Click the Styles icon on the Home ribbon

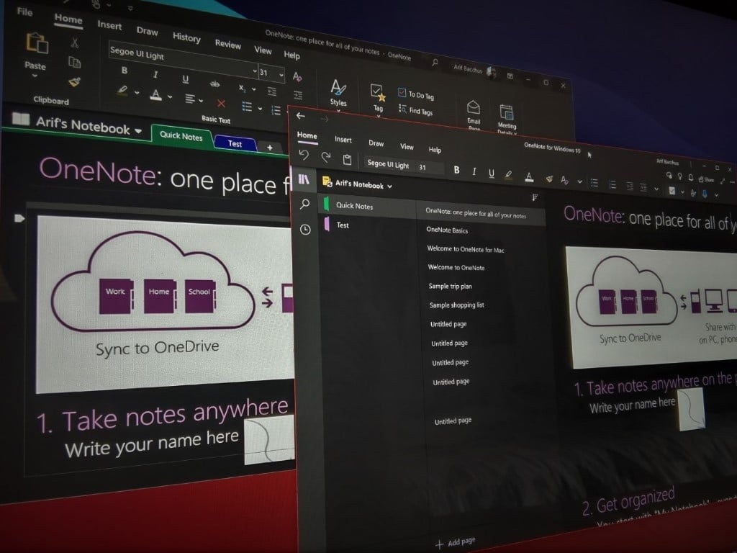[x=338, y=91]
